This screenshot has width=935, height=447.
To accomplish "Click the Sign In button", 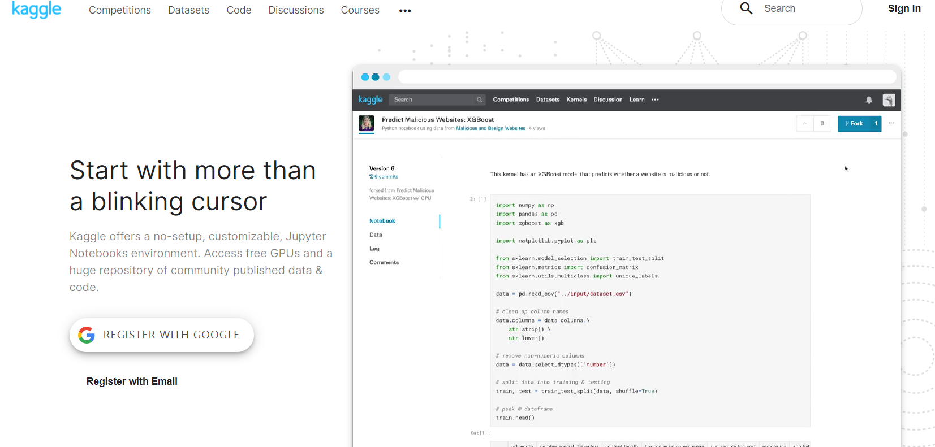I will tap(904, 8).
